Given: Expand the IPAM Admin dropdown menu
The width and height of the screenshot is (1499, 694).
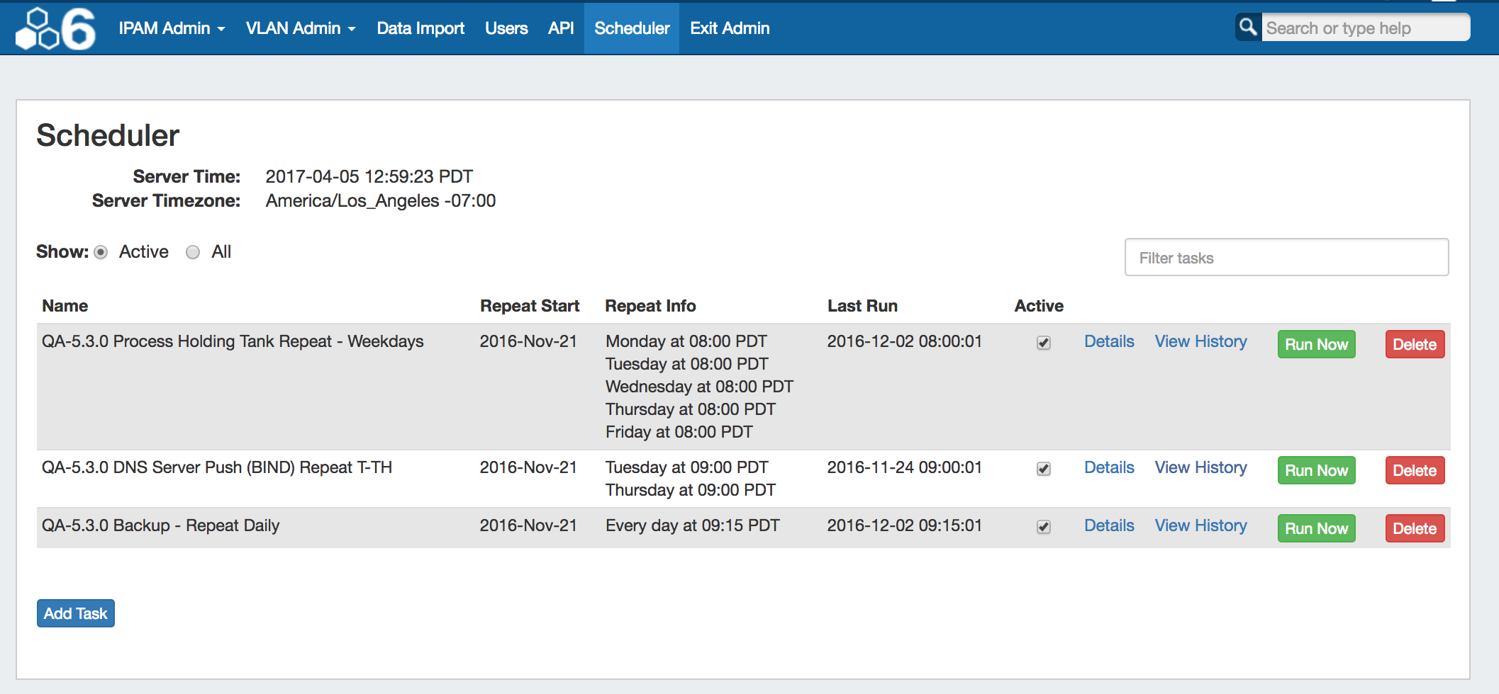Looking at the screenshot, I should pos(172,28).
